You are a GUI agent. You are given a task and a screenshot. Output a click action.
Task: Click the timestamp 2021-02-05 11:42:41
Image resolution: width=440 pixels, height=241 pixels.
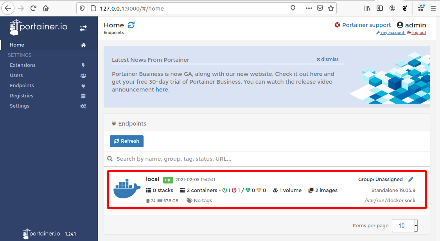[195, 180]
